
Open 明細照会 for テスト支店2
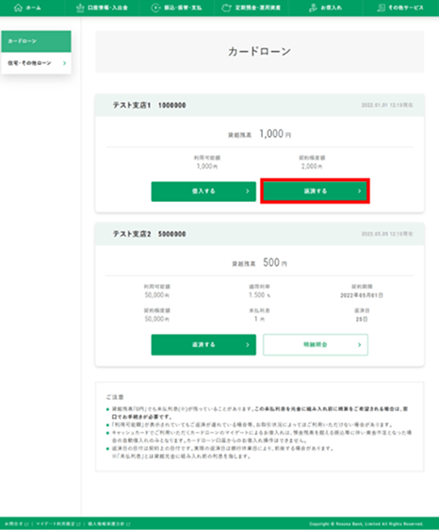[316, 345]
